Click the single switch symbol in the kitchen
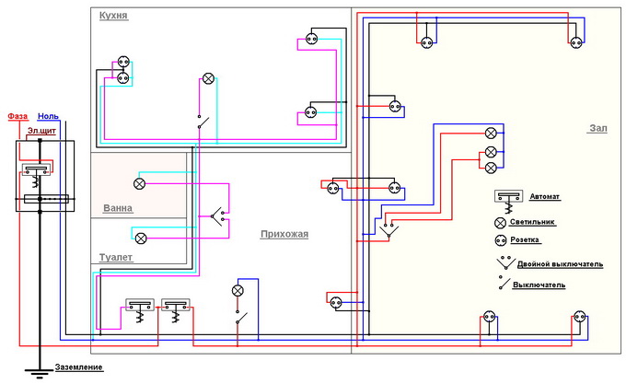The height and width of the screenshot is (384, 626). pos(201,121)
